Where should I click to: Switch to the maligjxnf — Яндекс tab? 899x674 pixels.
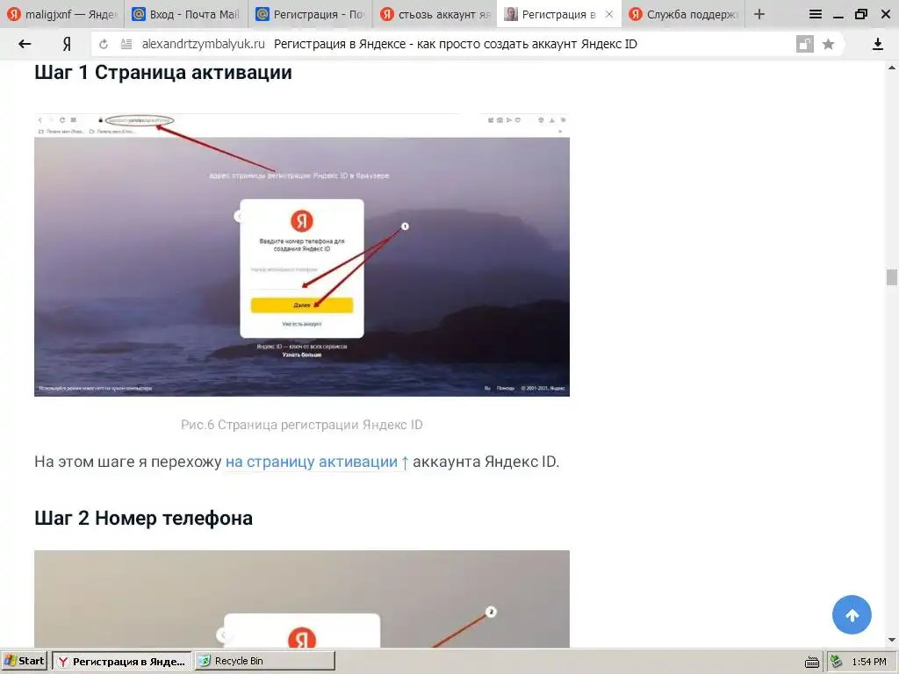62,14
